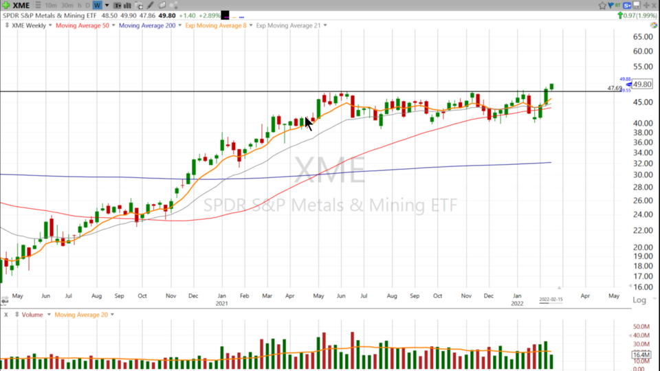Click the black color swatch in the quote row
This screenshot has width=660, height=371.
coord(225,16)
